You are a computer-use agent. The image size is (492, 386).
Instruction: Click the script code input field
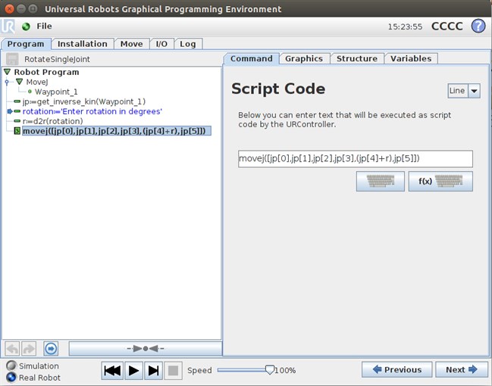click(356, 159)
